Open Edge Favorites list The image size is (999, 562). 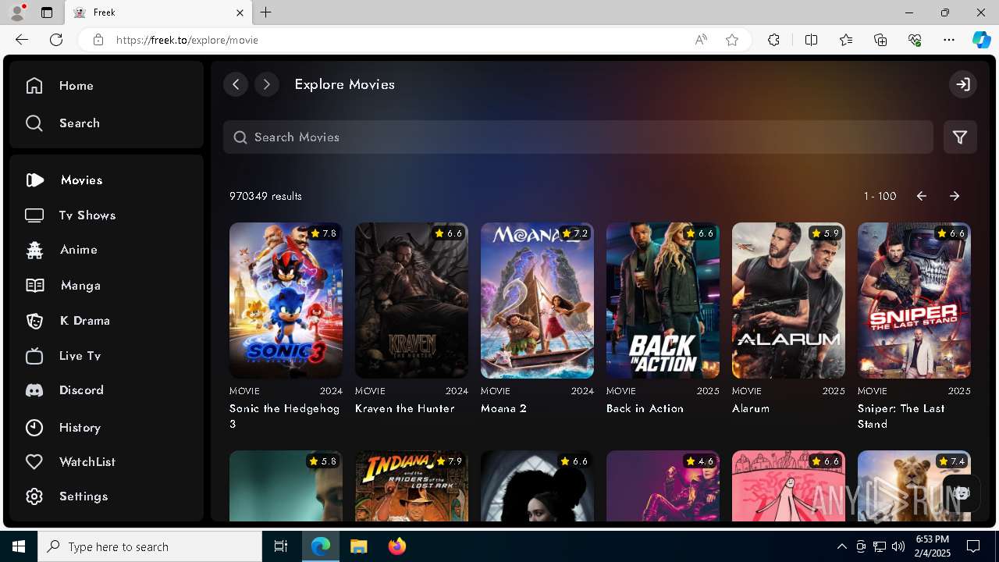pos(846,40)
